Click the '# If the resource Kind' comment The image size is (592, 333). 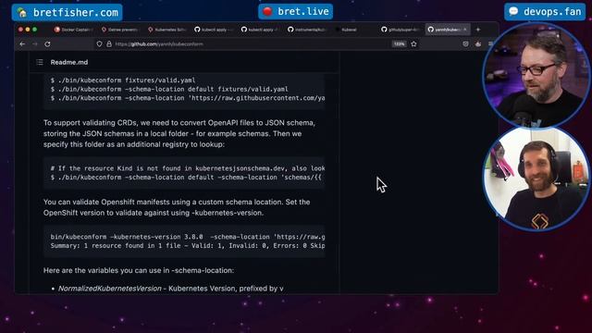188,168
